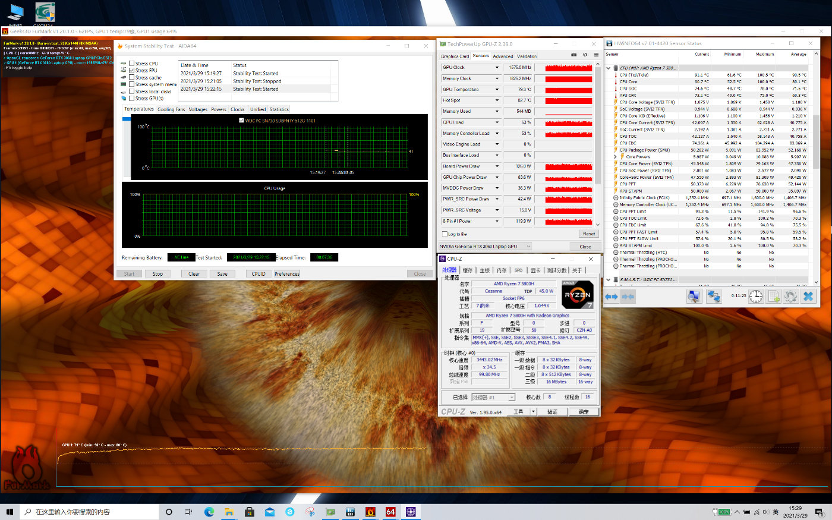Image resolution: width=832 pixels, height=520 pixels.
Task: Open the Cooling Fans tab in AIDA64
Action: (171, 109)
